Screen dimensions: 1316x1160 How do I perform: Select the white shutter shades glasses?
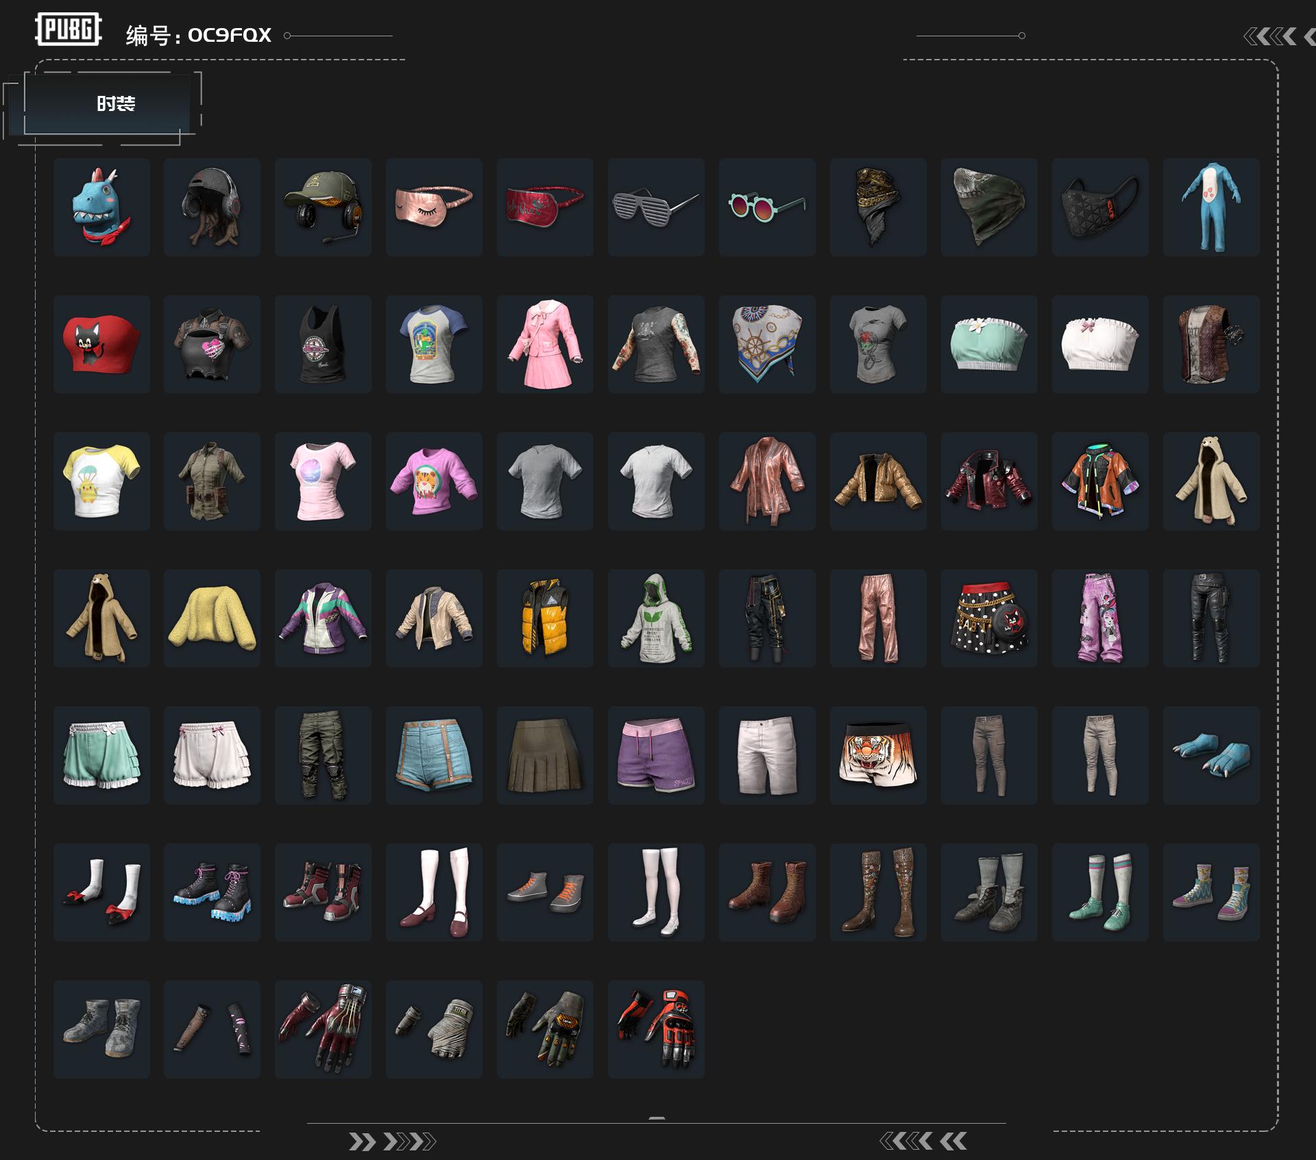(x=656, y=207)
